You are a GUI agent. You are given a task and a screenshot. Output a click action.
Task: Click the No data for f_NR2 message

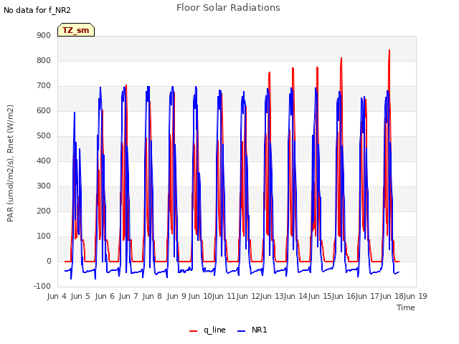coord(37,10)
